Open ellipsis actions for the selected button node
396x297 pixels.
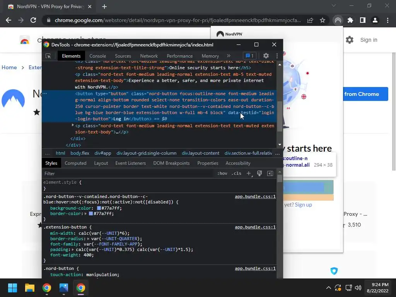click(45, 94)
